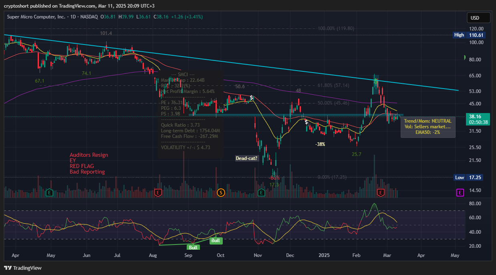The image size is (496, 275).
Task: Click the Aug label on time axis
Action: (x=153, y=255)
